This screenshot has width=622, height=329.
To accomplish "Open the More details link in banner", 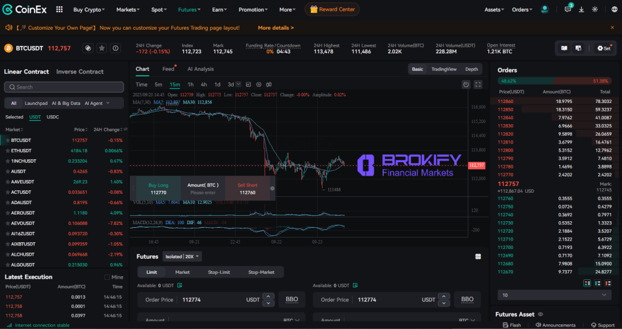I will tap(275, 28).
